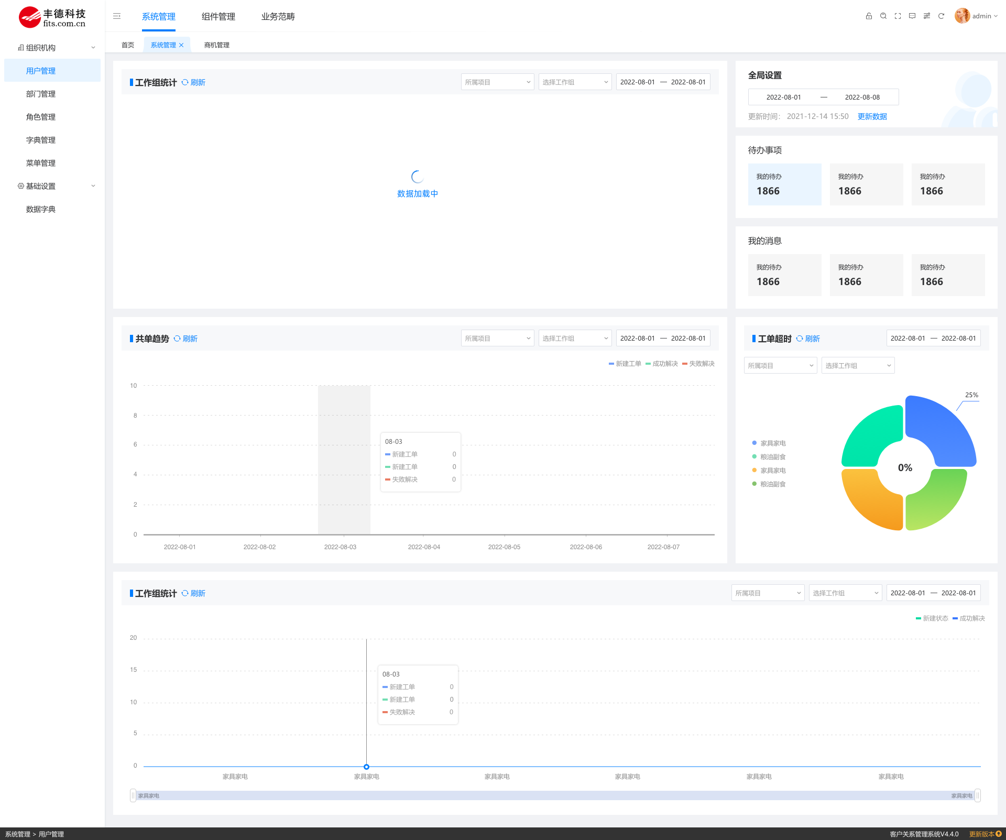
Task: Open 所属项目 dropdown in bottom 工作组统计
Action: (768, 593)
